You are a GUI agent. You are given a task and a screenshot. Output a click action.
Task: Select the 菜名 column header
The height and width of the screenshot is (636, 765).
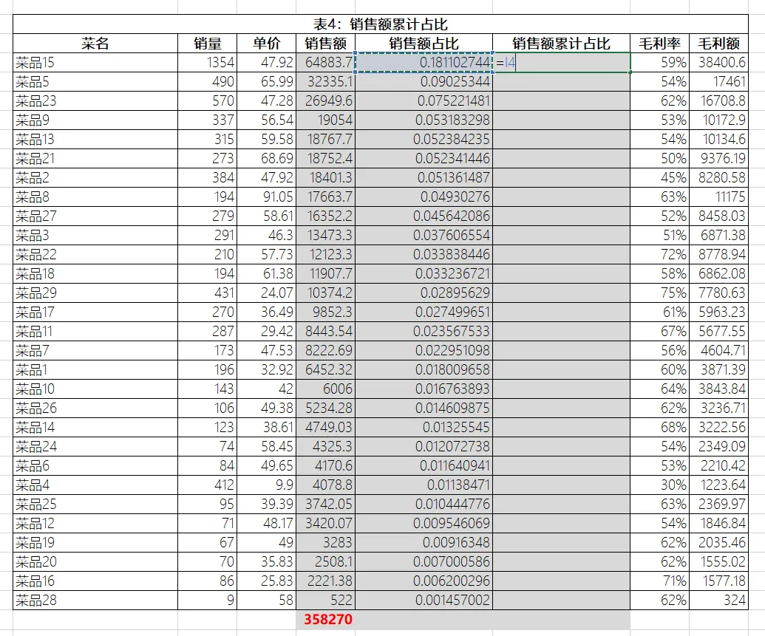[x=95, y=44]
